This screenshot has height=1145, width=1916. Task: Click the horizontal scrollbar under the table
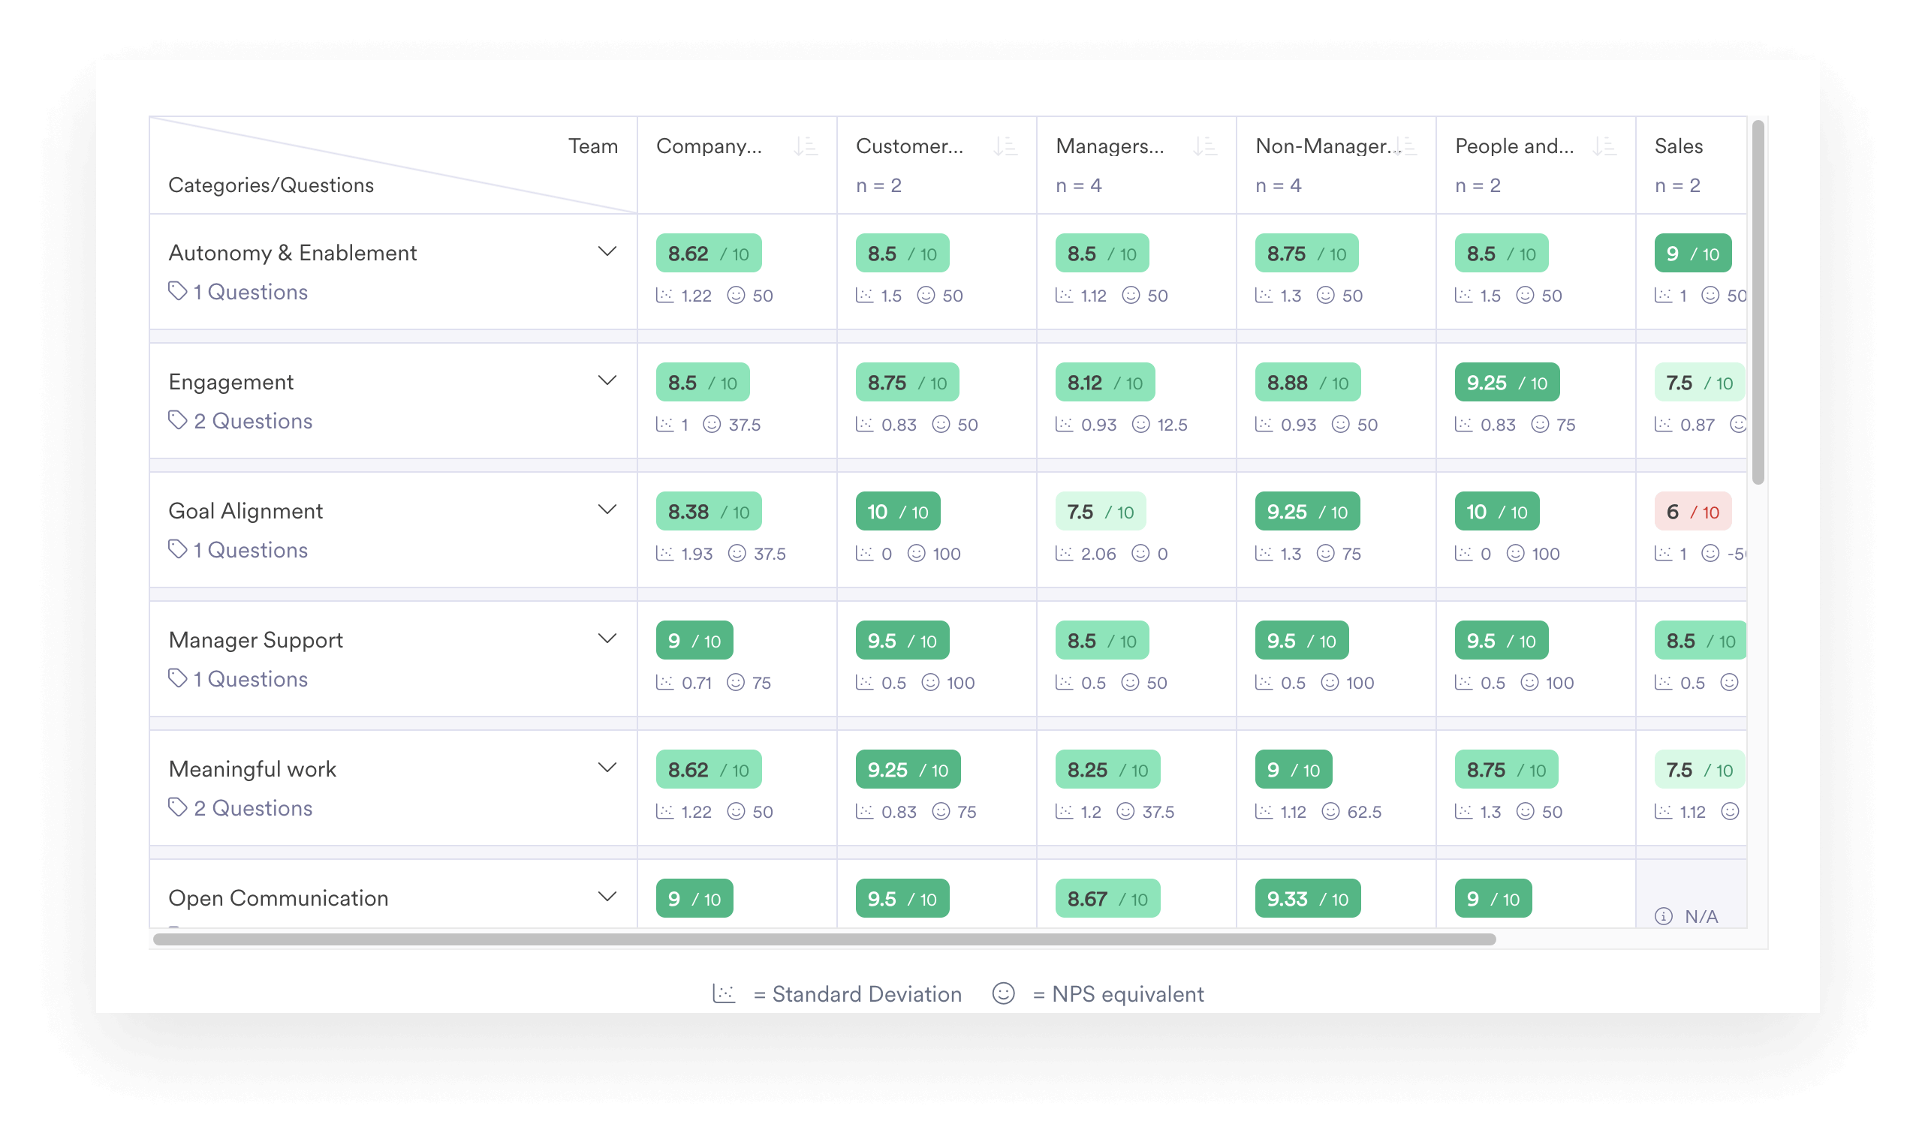click(x=824, y=939)
